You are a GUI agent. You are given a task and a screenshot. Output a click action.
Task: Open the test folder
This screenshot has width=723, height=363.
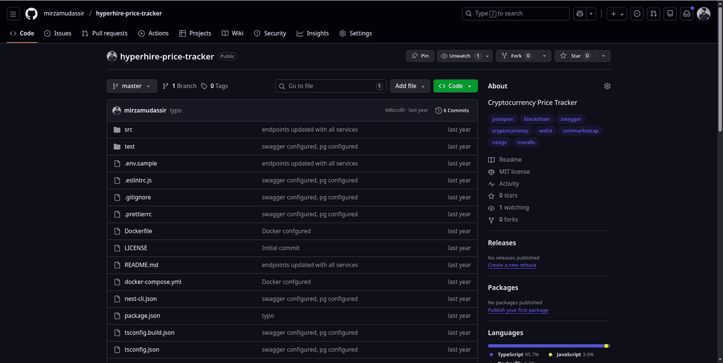tap(130, 146)
